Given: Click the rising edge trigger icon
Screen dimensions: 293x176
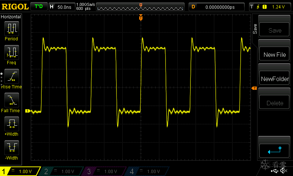Looking at the screenshot, I should (x=258, y=7).
